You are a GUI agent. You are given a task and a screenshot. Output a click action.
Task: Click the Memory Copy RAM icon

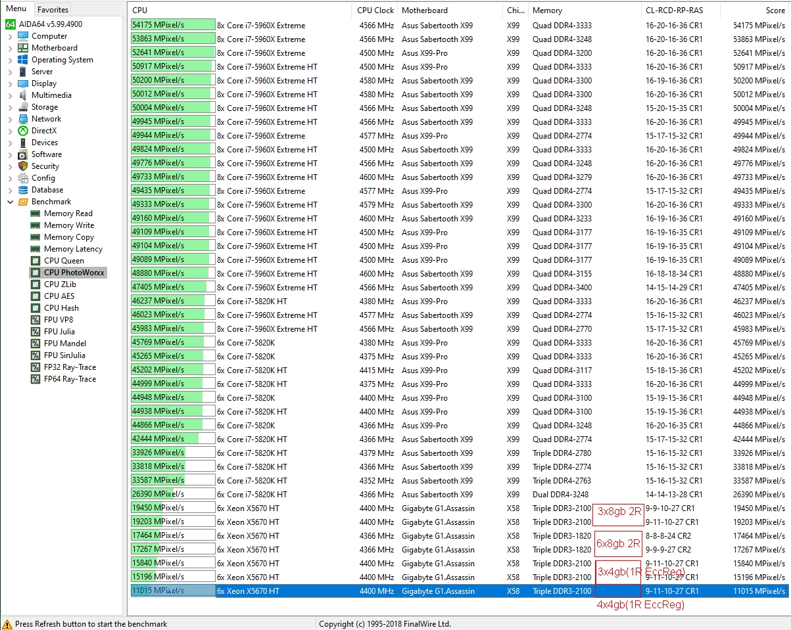pos(36,237)
